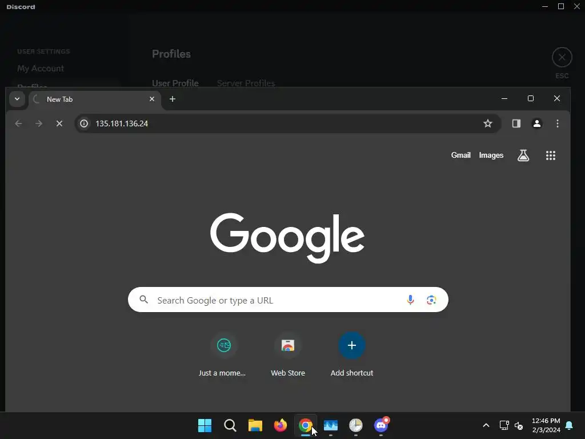Start voice search with microphone
This screenshot has height=439, width=585.
(410, 300)
